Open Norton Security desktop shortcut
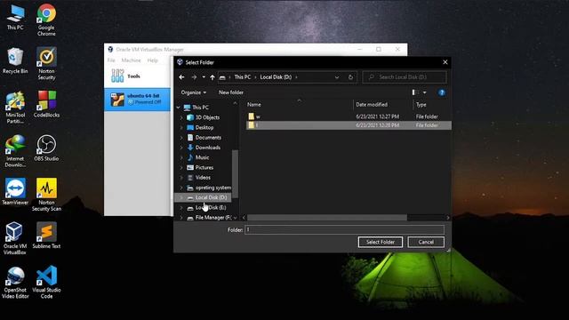Viewport: 569px width, 320px height. point(46,63)
